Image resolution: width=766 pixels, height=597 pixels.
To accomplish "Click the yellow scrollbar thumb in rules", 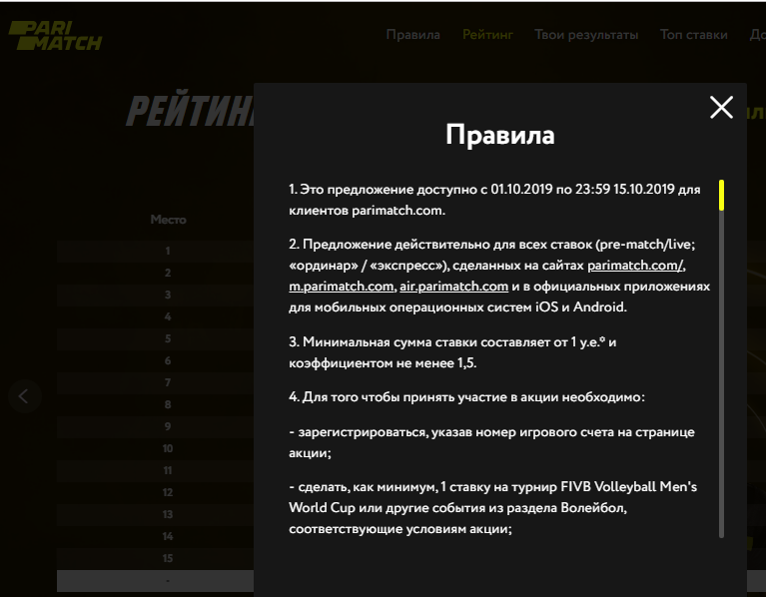I will [x=721, y=196].
